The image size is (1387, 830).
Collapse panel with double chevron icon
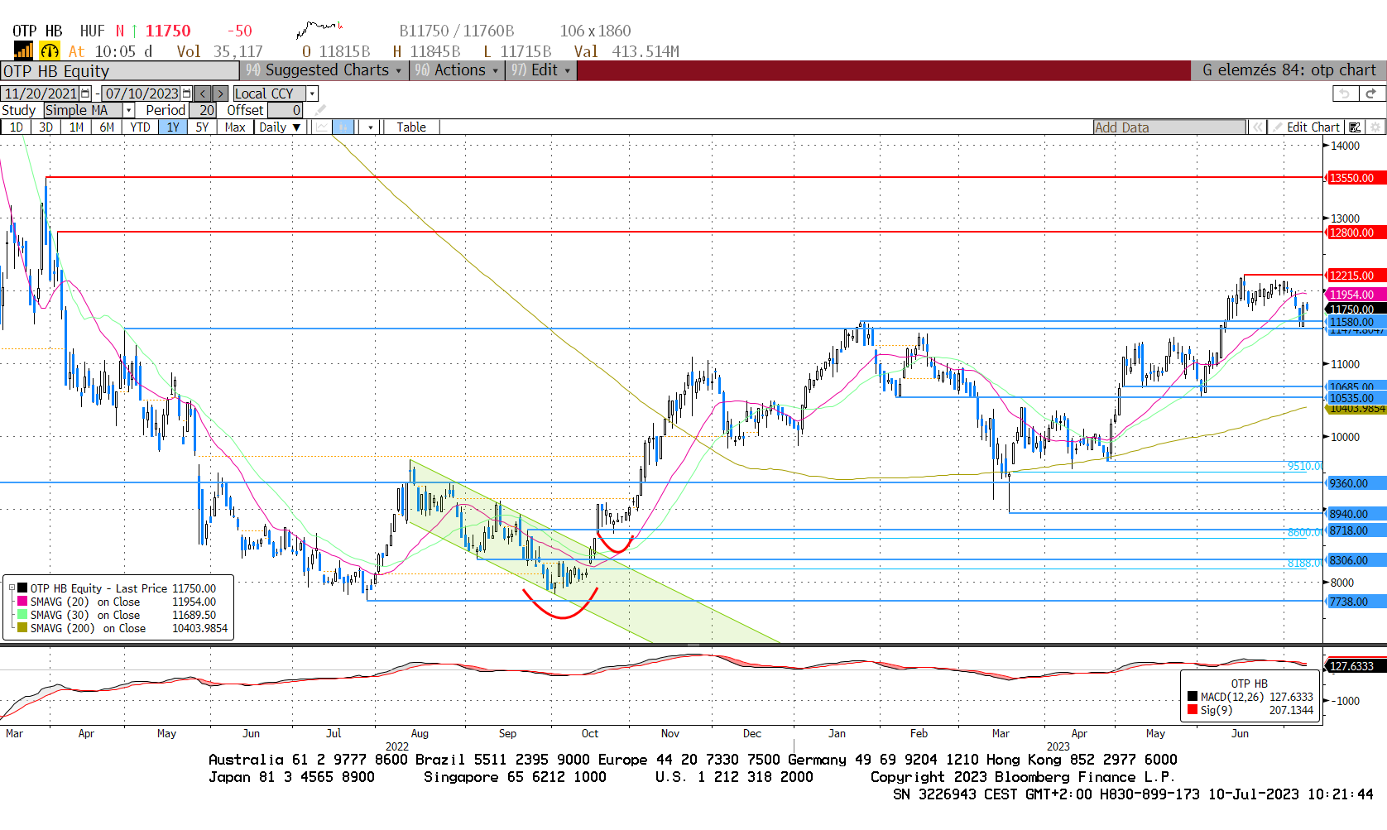point(1258,127)
